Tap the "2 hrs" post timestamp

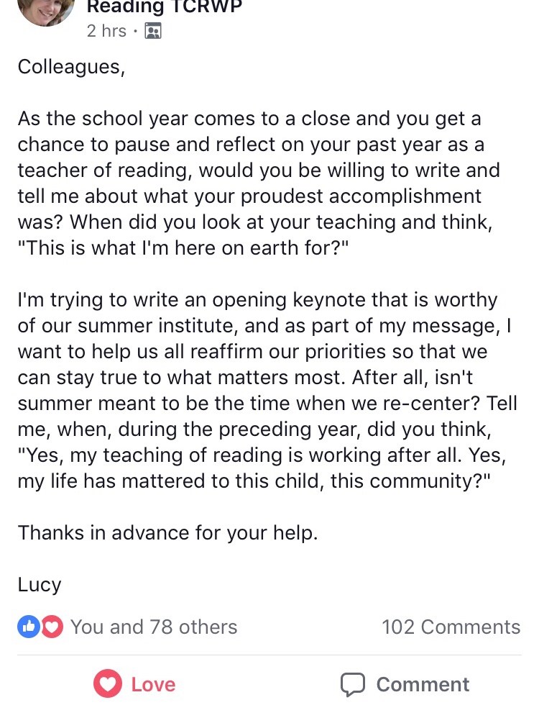click(x=106, y=31)
